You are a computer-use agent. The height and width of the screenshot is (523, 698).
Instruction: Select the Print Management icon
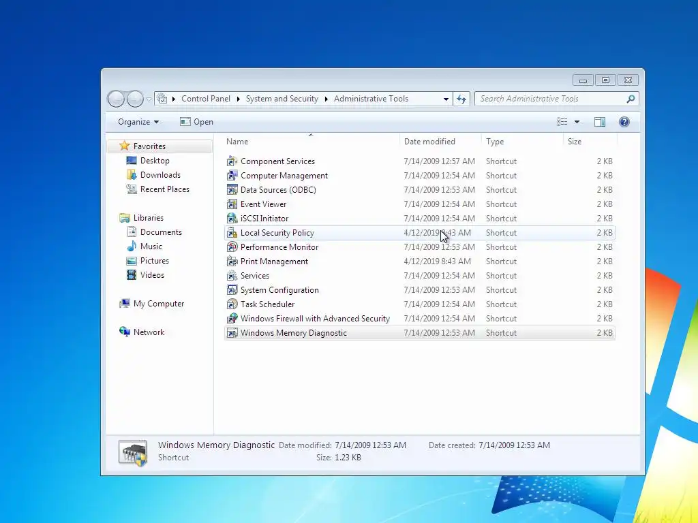coord(232,261)
